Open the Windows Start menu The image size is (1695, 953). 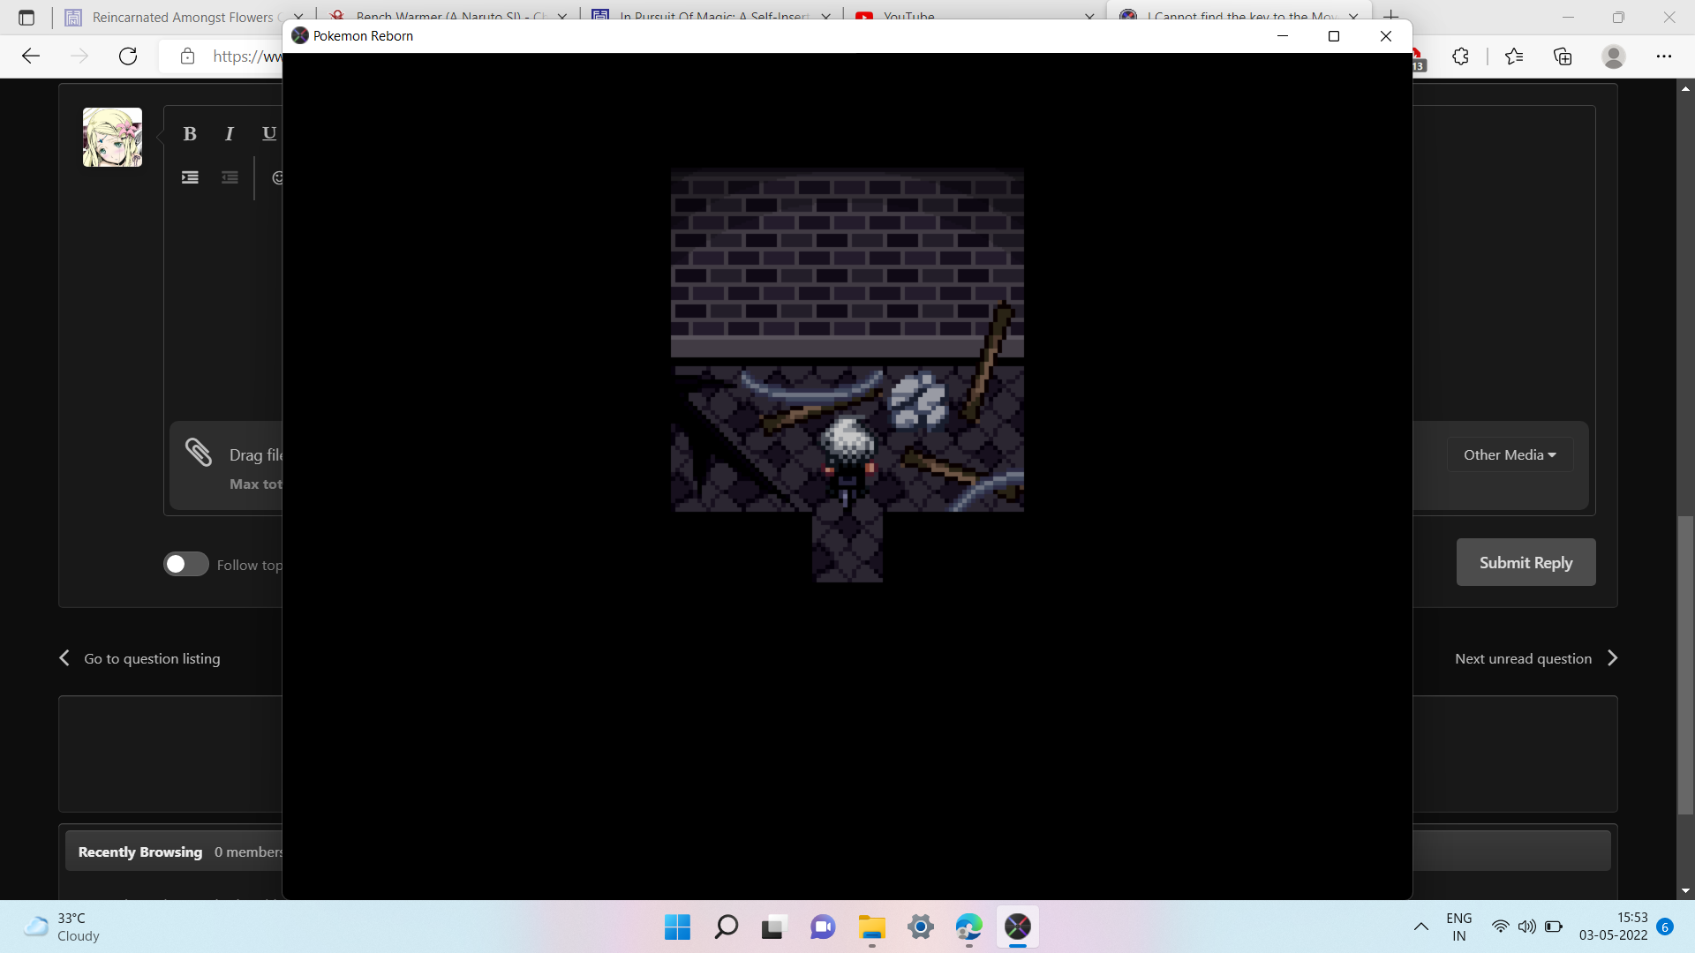677,927
